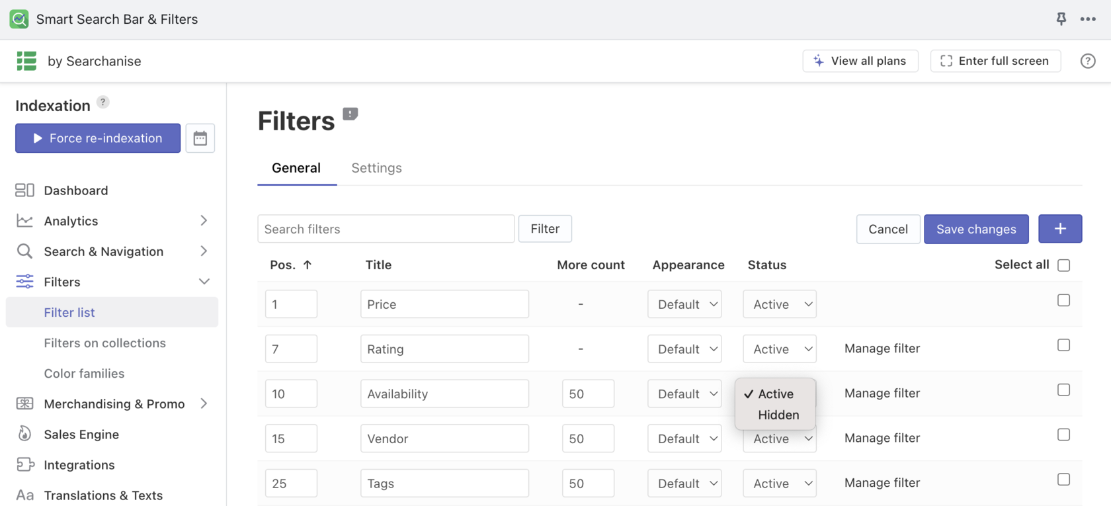Screen dimensions: 1111x506
Task: Sort by the Pos. column arrow
Action: click(308, 265)
